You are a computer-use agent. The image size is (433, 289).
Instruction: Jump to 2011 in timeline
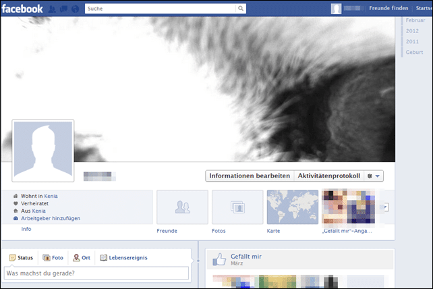click(412, 41)
